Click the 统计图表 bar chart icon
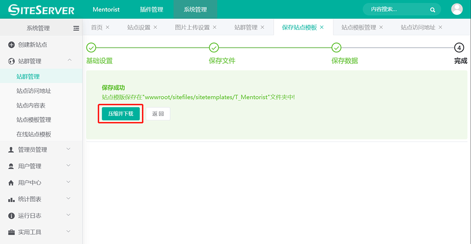The width and height of the screenshot is (471, 244). (x=11, y=199)
